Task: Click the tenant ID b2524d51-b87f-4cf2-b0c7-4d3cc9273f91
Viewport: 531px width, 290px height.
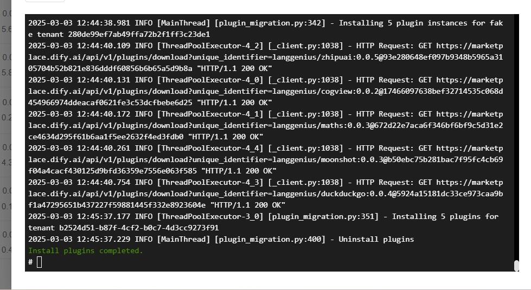Action: point(139,228)
